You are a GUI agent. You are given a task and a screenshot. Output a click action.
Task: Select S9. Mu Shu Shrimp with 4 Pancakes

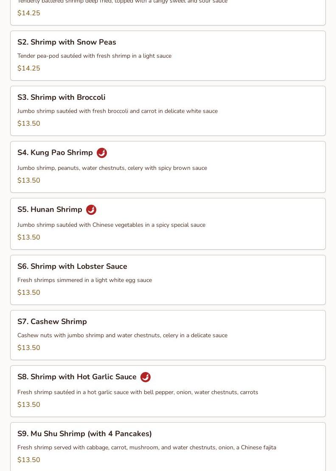pyautogui.click(x=84, y=434)
